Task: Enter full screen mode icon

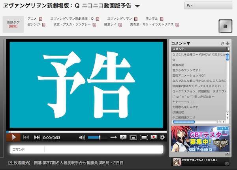Action: (x=144, y=137)
